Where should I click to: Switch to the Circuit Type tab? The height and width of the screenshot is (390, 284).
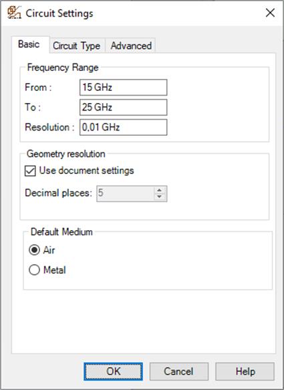click(77, 45)
